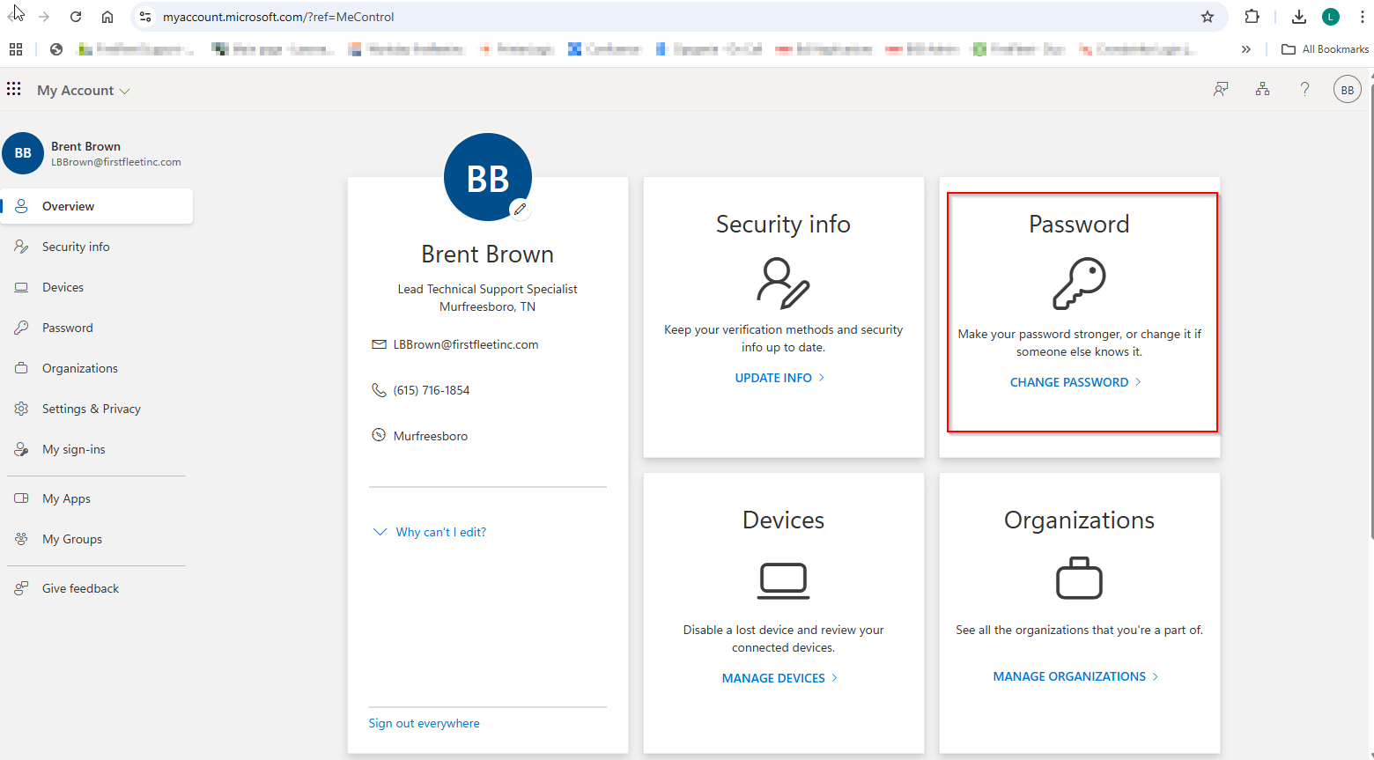
Task: Click the Devices laptop sidebar icon
Action: coord(21,287)
